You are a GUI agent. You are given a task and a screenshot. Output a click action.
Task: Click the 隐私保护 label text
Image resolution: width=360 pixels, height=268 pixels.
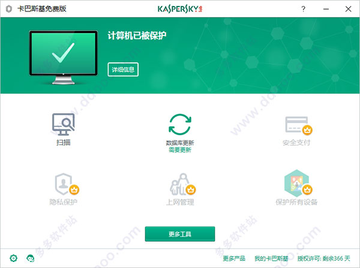[64, 202]
